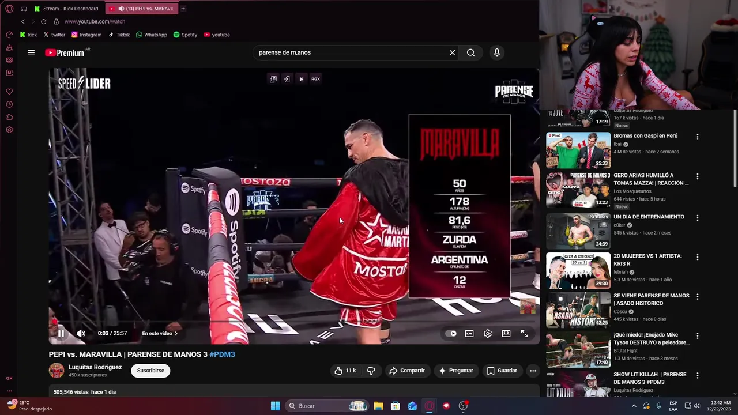This screenshot has width=738, height=415.
Task: Enter fullscreen mode for the video
Action: 525,333
